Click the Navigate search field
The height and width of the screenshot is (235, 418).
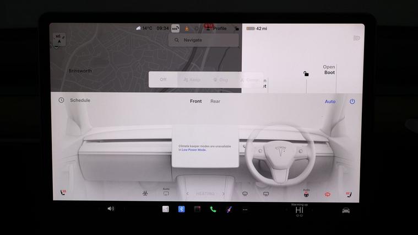[203, 40]
